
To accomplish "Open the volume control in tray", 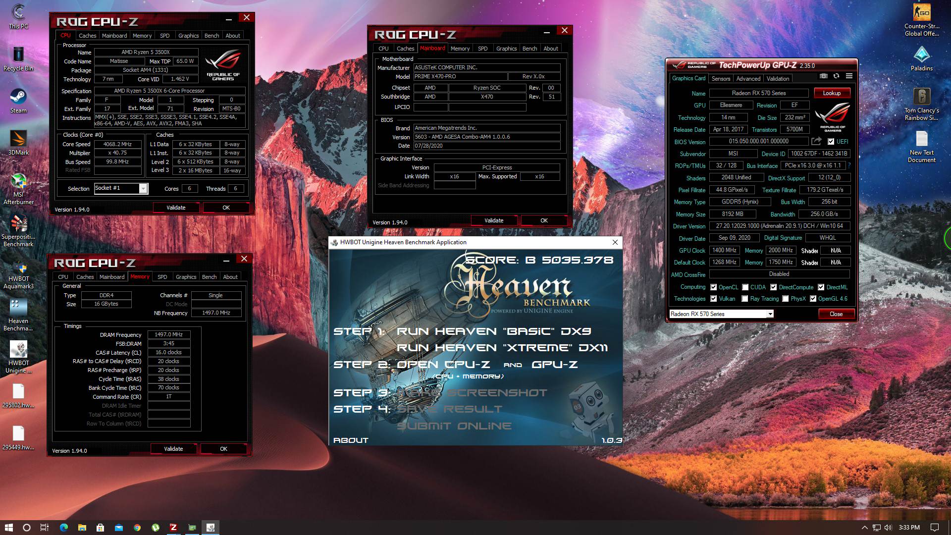I will point(888,528).
